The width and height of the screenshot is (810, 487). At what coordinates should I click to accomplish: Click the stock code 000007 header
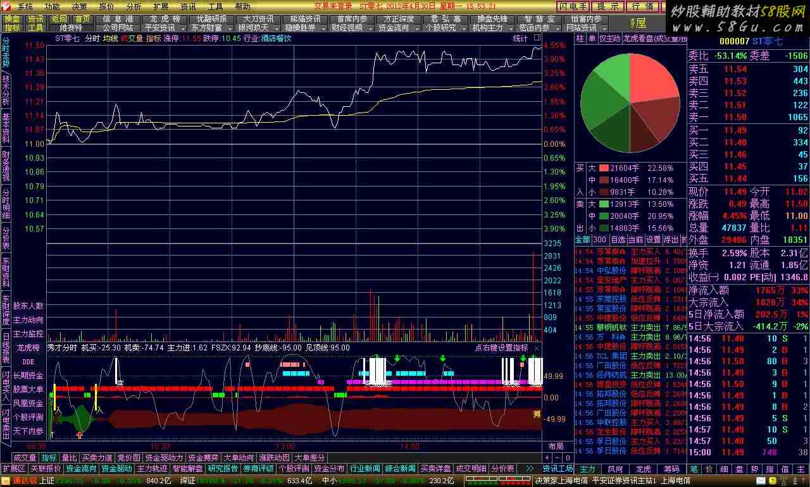coord(734,42)
